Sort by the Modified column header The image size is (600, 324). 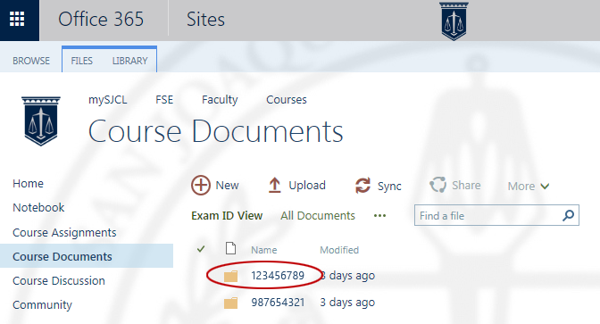pos(339,250)
